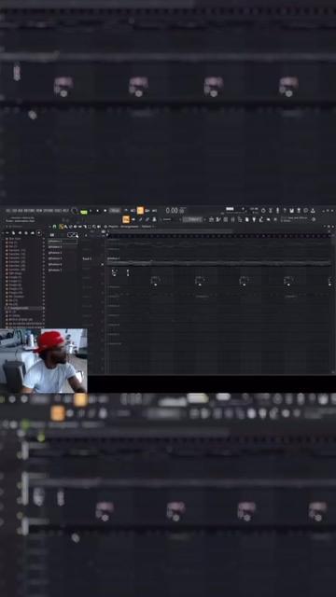Click the Track 5 header label

(87, 259)
